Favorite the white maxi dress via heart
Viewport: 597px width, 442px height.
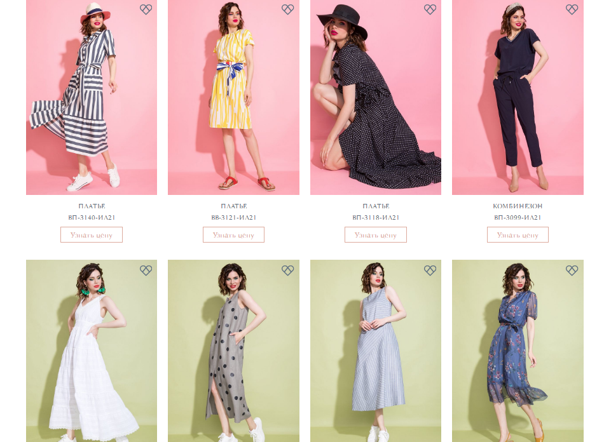146,271
